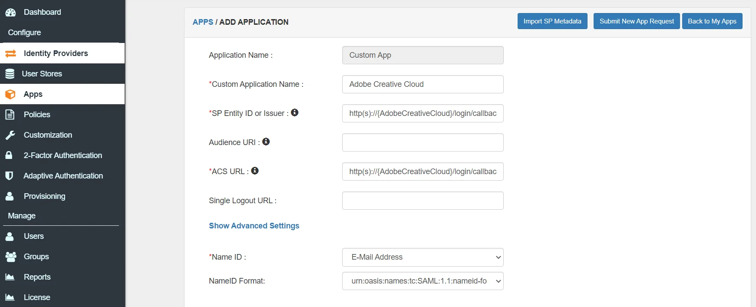Go to Identity Providers menu item
Screen dimensions: 756x307
(x=63, y=53)
